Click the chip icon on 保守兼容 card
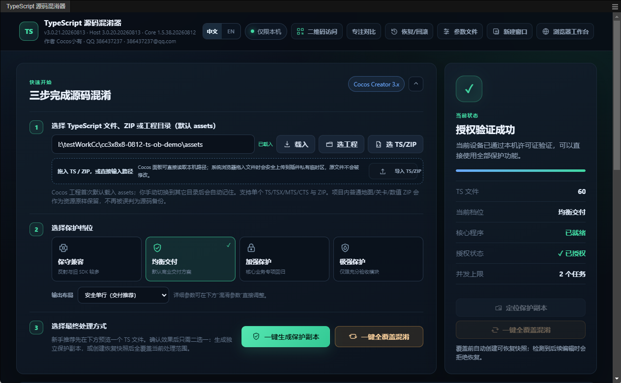 (63, 248)
